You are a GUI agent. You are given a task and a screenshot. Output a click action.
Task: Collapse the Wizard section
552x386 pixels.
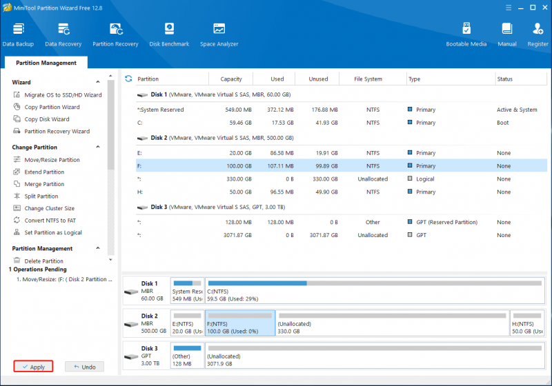pyautogui.click(x=98, y=82)
